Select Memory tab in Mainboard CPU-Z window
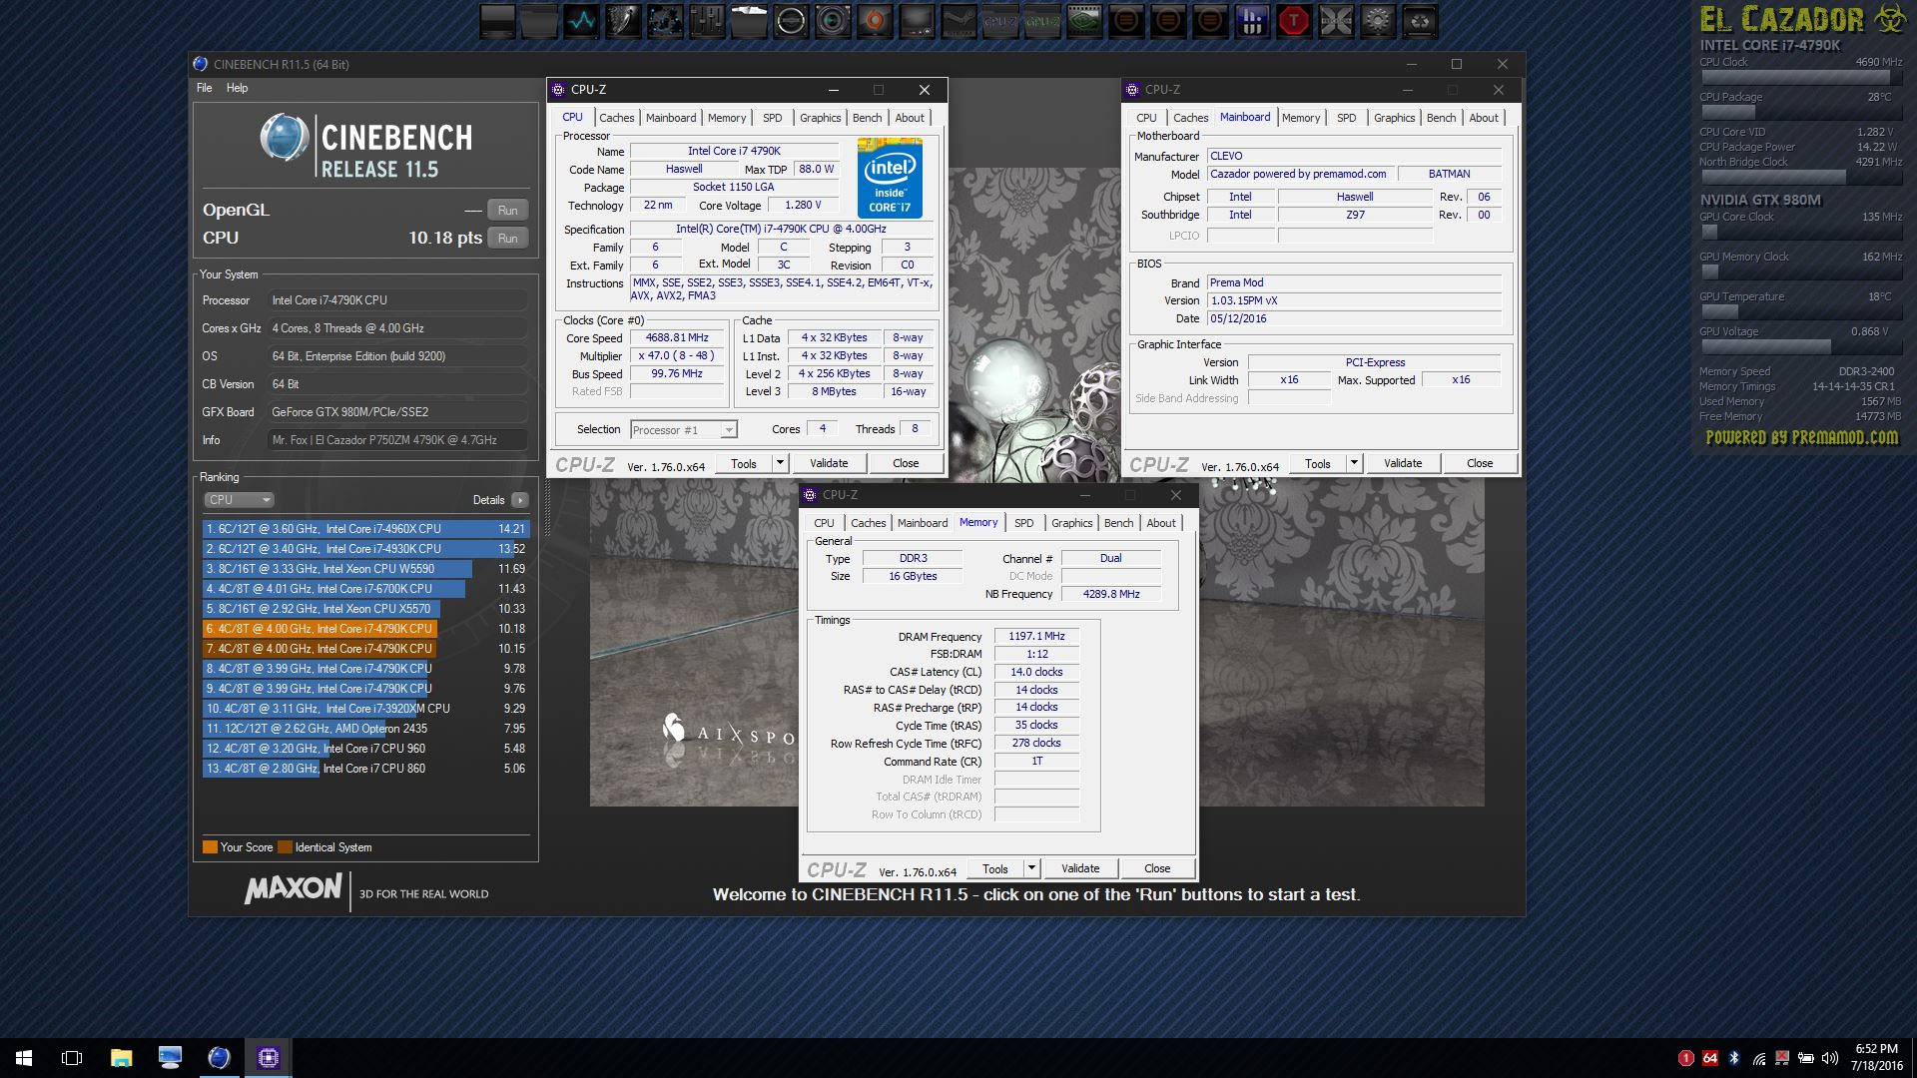The height and width of the screenshot is (1078, 1917). pos(1301,118)
